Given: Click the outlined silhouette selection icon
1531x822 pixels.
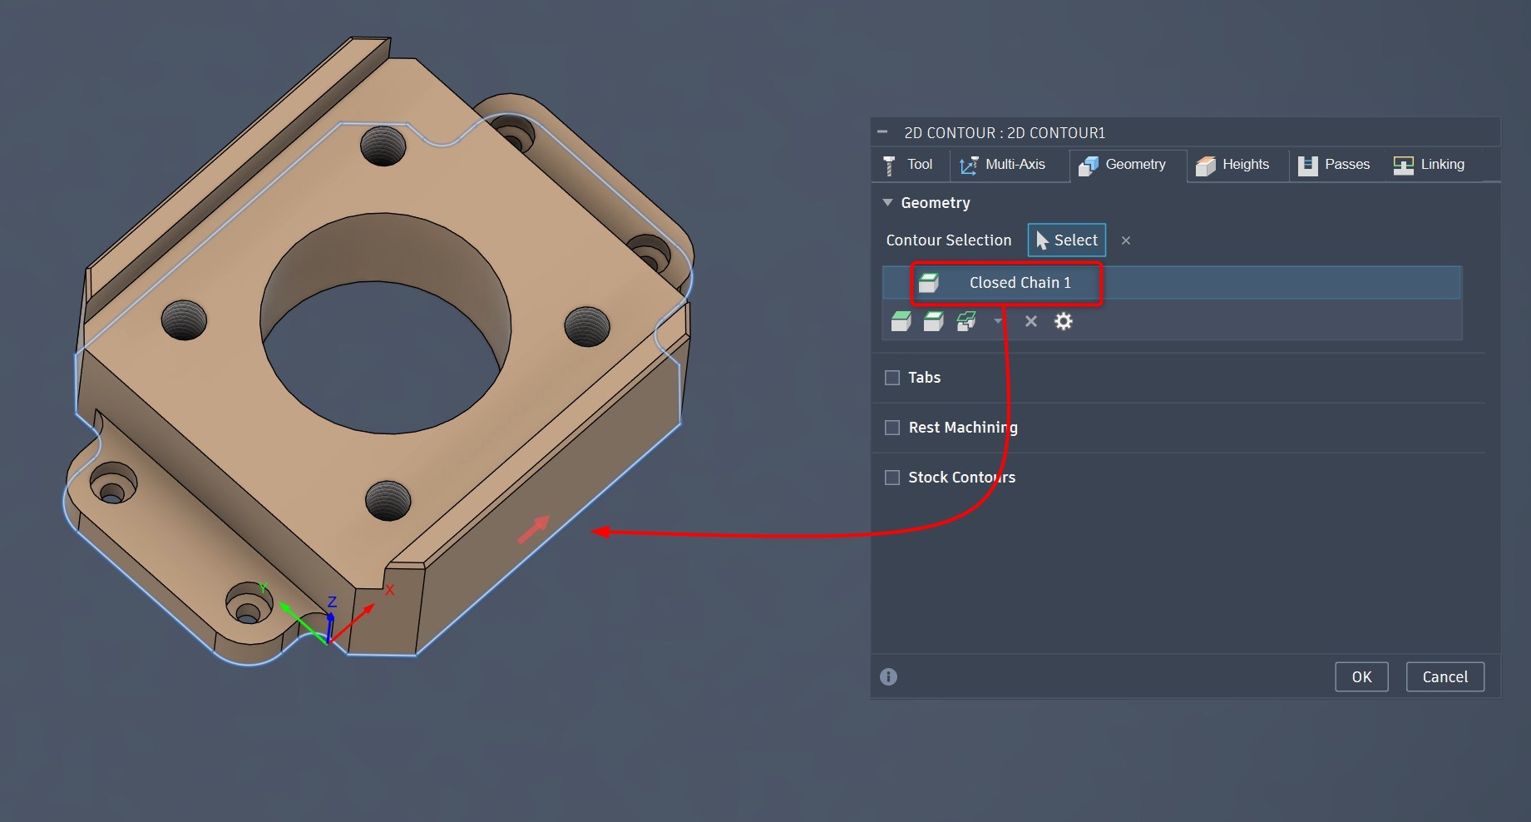Looking at the screenshot, I should 966,321.
